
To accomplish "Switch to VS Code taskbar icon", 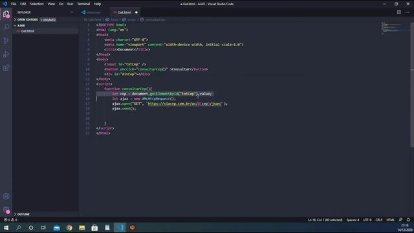I will pyautogui.click(x=120, y=228).
